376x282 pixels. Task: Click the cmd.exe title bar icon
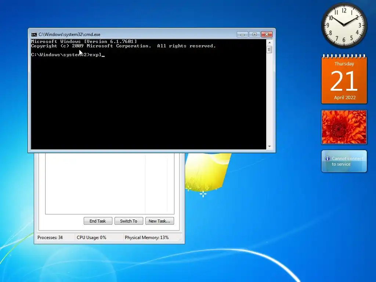pos(34,35)
